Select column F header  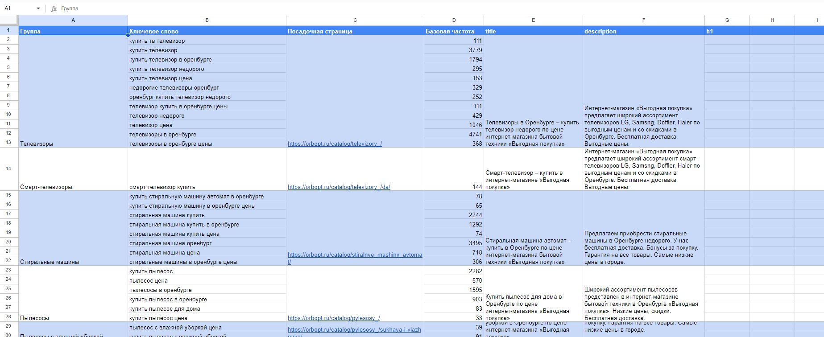(x=644, y=20)
